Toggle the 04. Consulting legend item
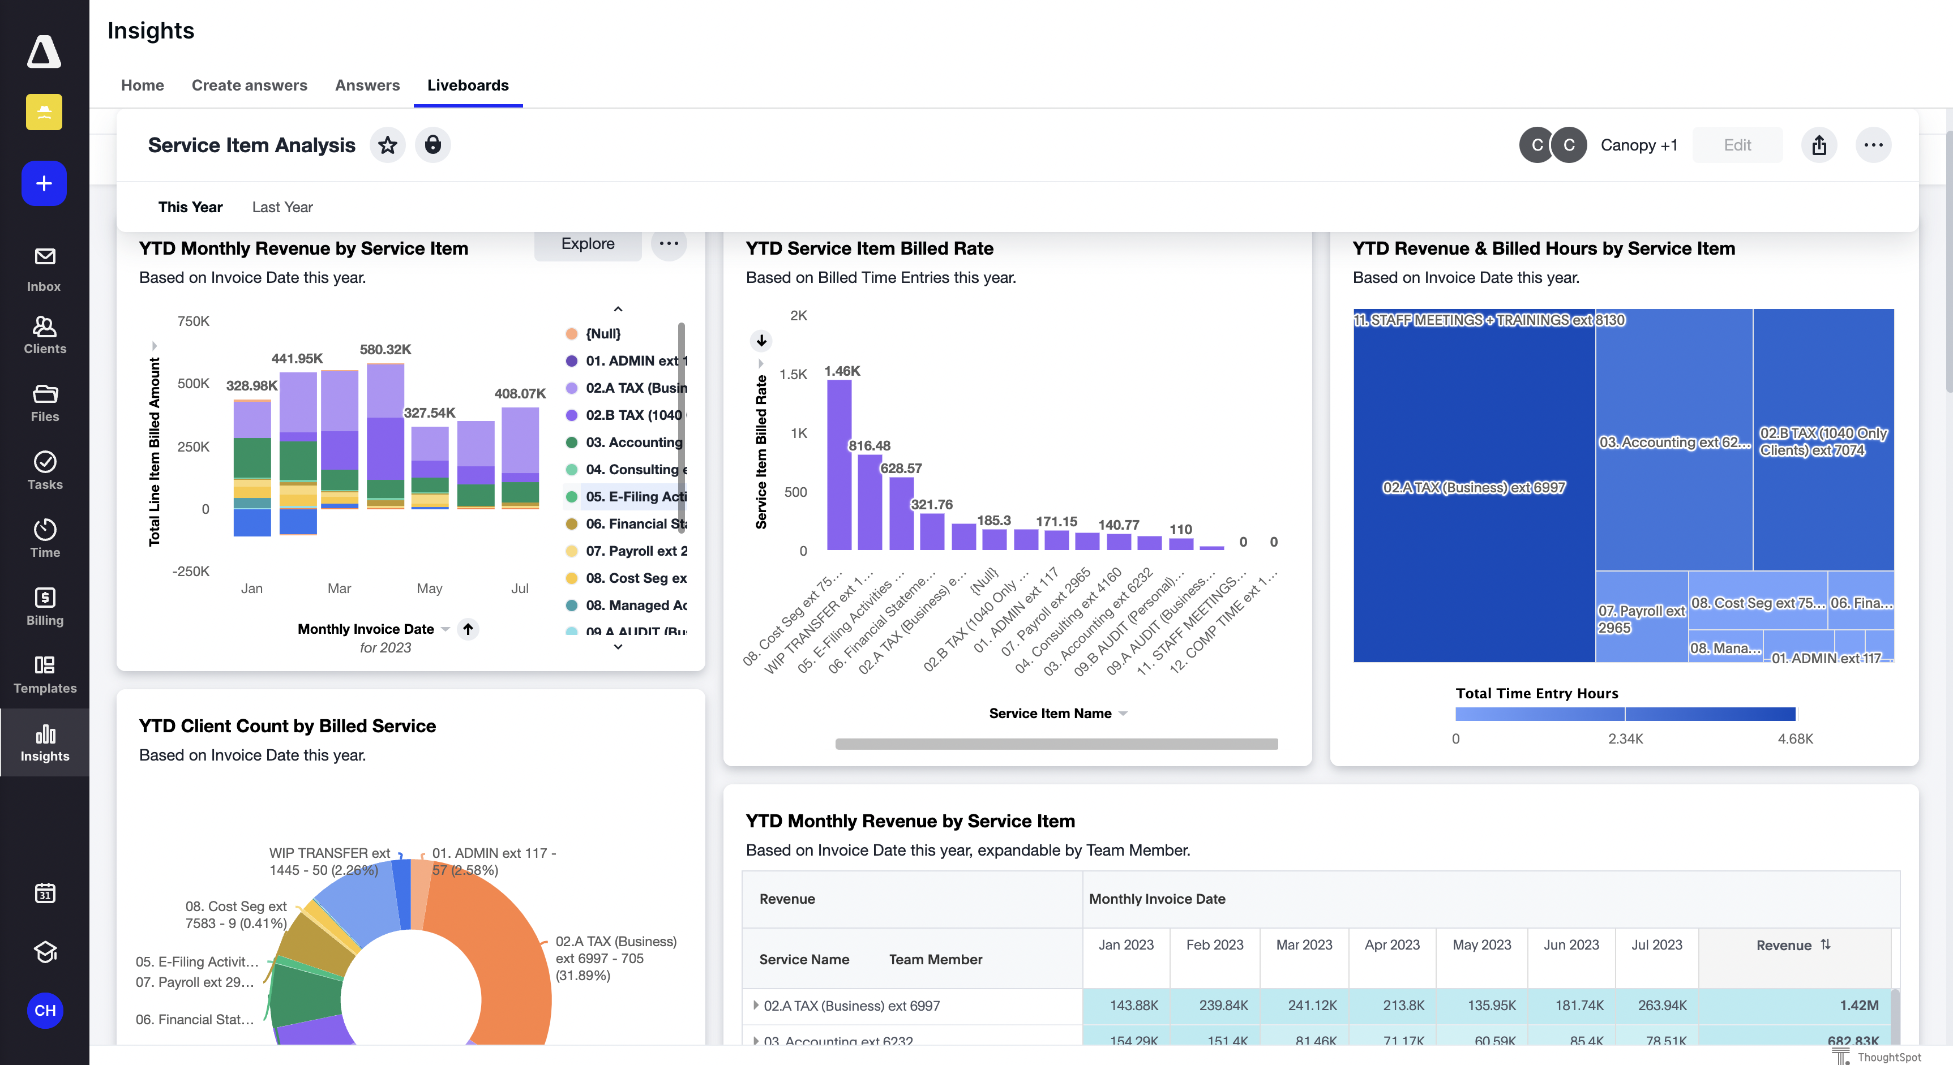Viewport: 1953px width, 1065px height. [x=626, y=469]
